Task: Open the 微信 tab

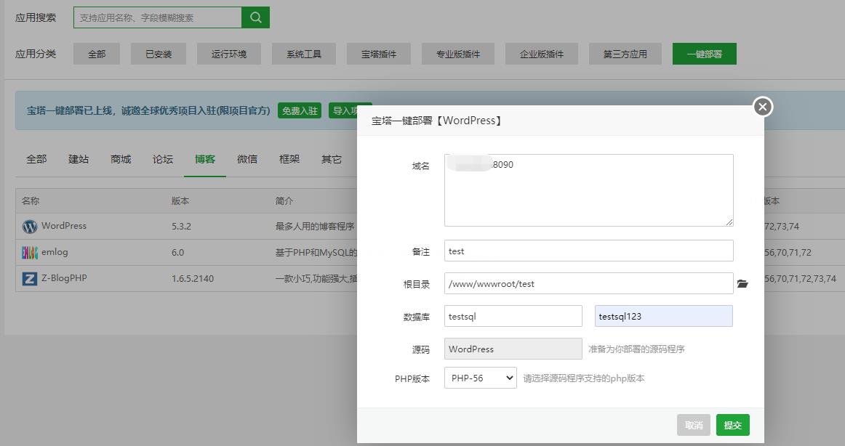Action: pyautogui.click(x=247, y=159)
